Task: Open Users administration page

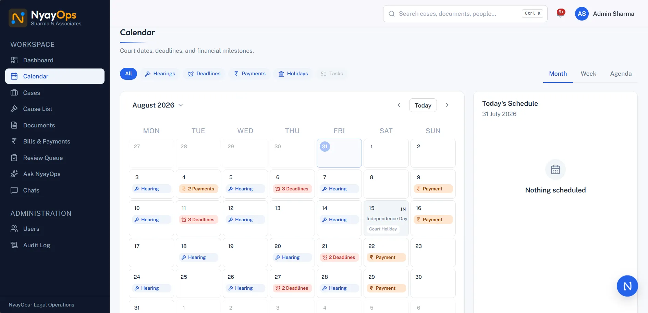Action: coord(55,229)
